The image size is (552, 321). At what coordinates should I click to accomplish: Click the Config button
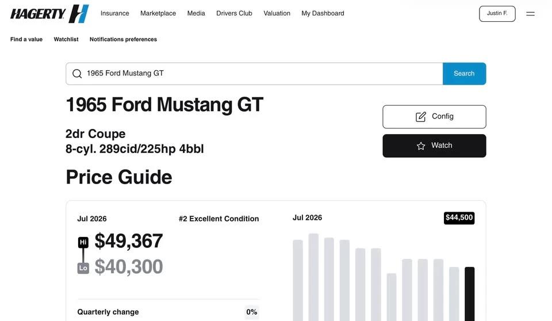tap(434, 117)
